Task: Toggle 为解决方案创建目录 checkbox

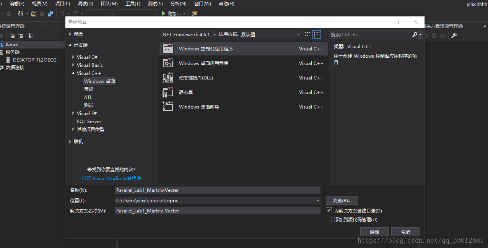Action: [x=329, y=210]
